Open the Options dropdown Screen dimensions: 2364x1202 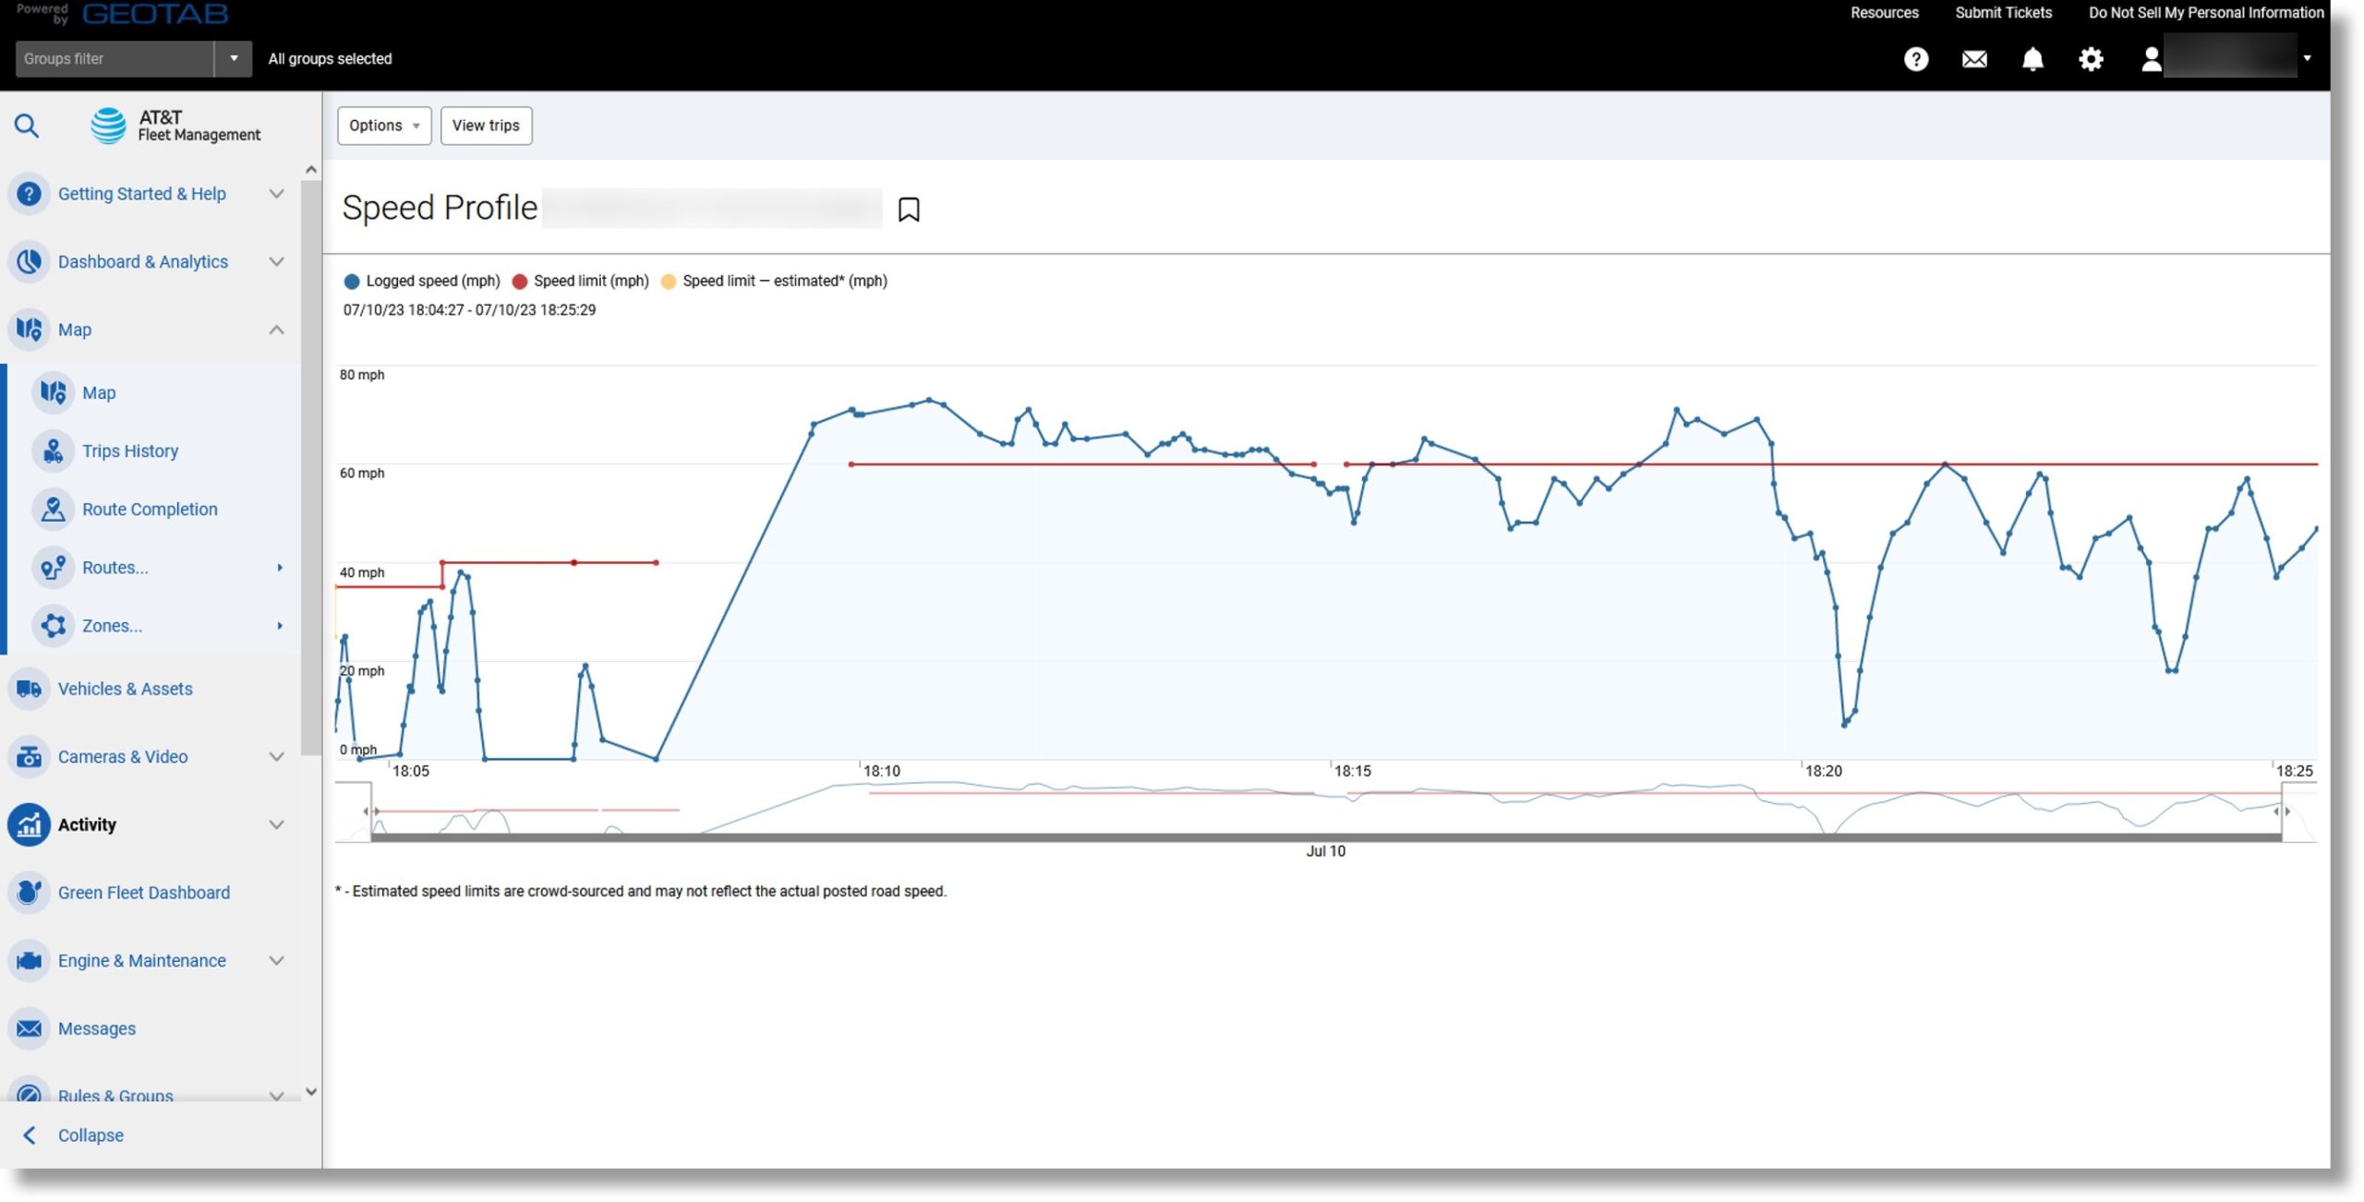tap(384, 126)
